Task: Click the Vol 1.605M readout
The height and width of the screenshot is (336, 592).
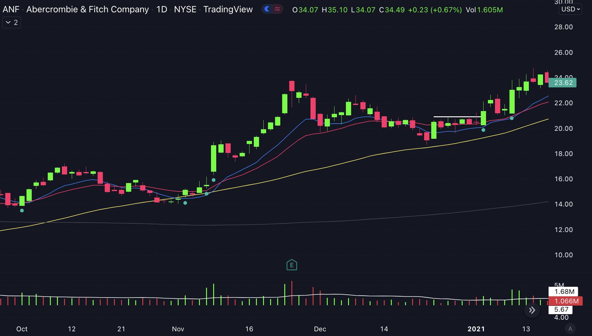Action: (x=484, y=10)
